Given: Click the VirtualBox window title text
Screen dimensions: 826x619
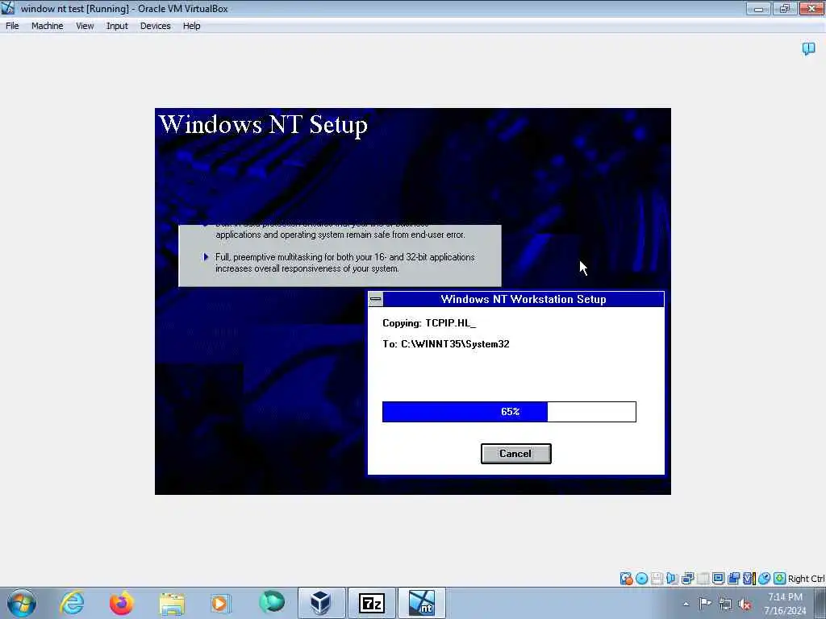Looking at the screenshot, I should (124, 8).
